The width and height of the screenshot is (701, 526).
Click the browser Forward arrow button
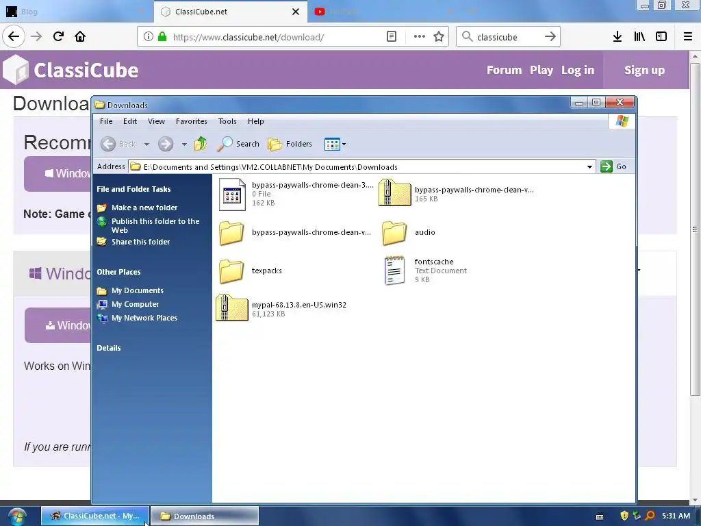pos(36,36)
